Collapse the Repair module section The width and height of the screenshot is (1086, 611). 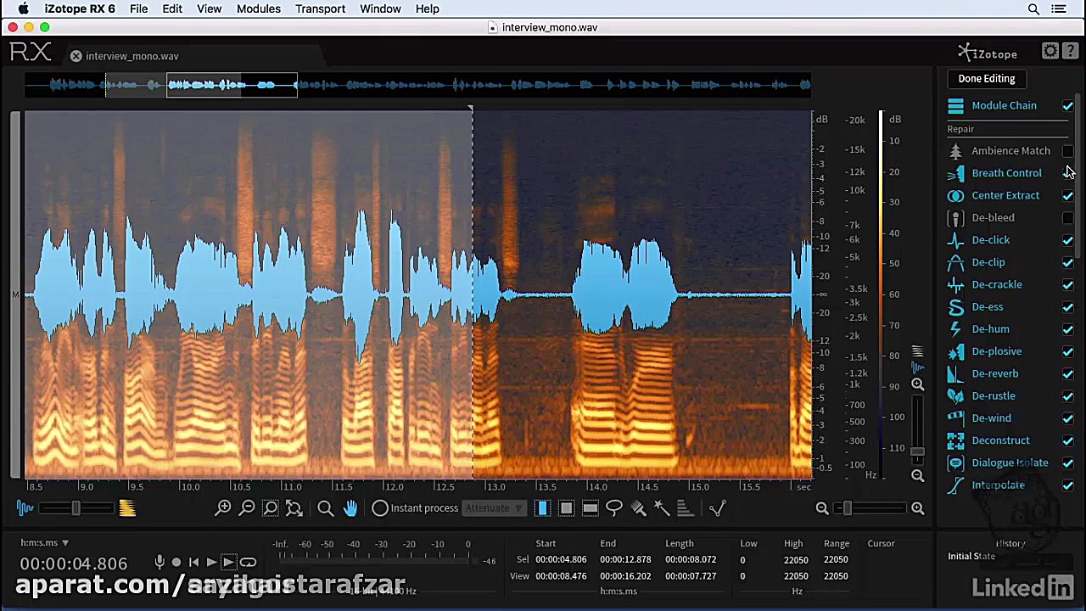coord(960,129)
